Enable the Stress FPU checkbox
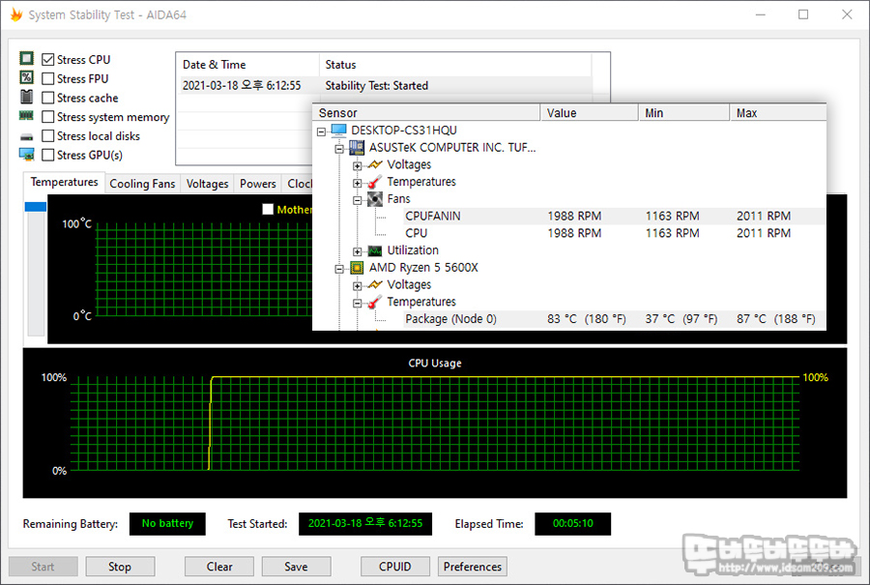The height and width of the screenshot is (585, 870). pos(48,78)
